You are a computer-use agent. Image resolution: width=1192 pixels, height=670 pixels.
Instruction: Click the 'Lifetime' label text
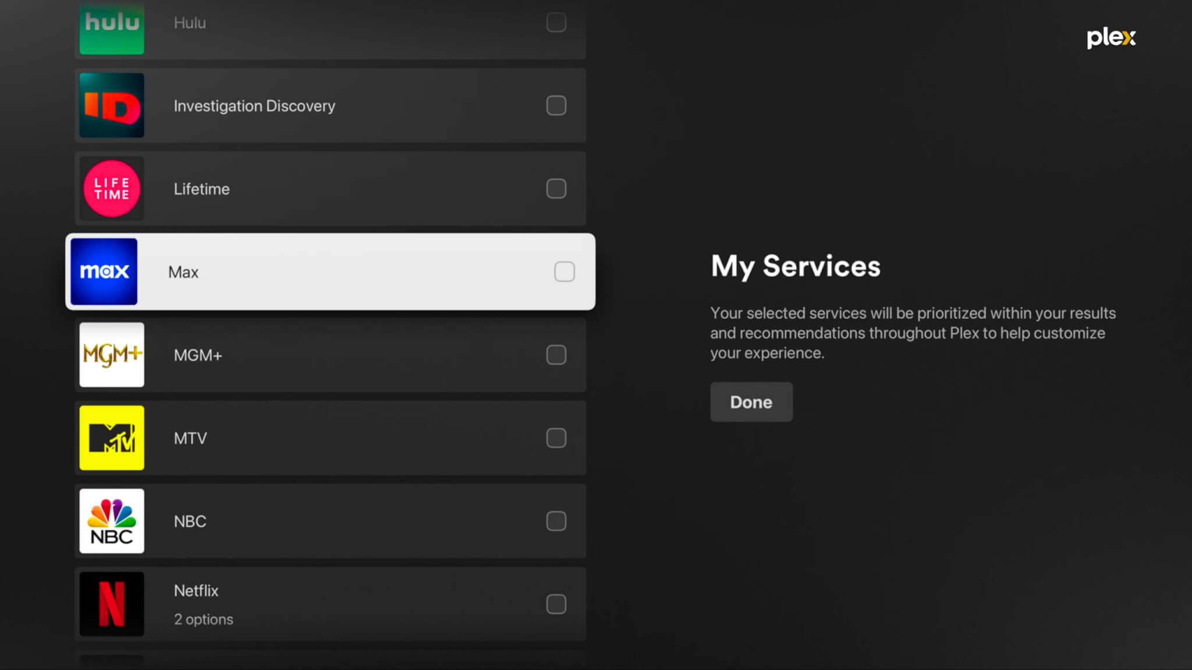pyautogui.click(x=201, y=189)
